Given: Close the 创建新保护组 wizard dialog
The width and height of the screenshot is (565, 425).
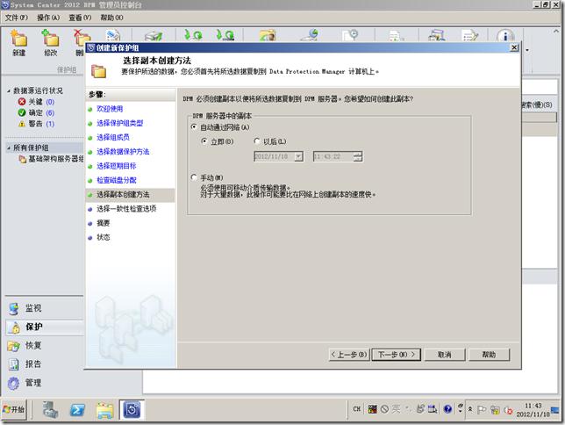Looking at the screenshot, I should (x=514, y=47).
